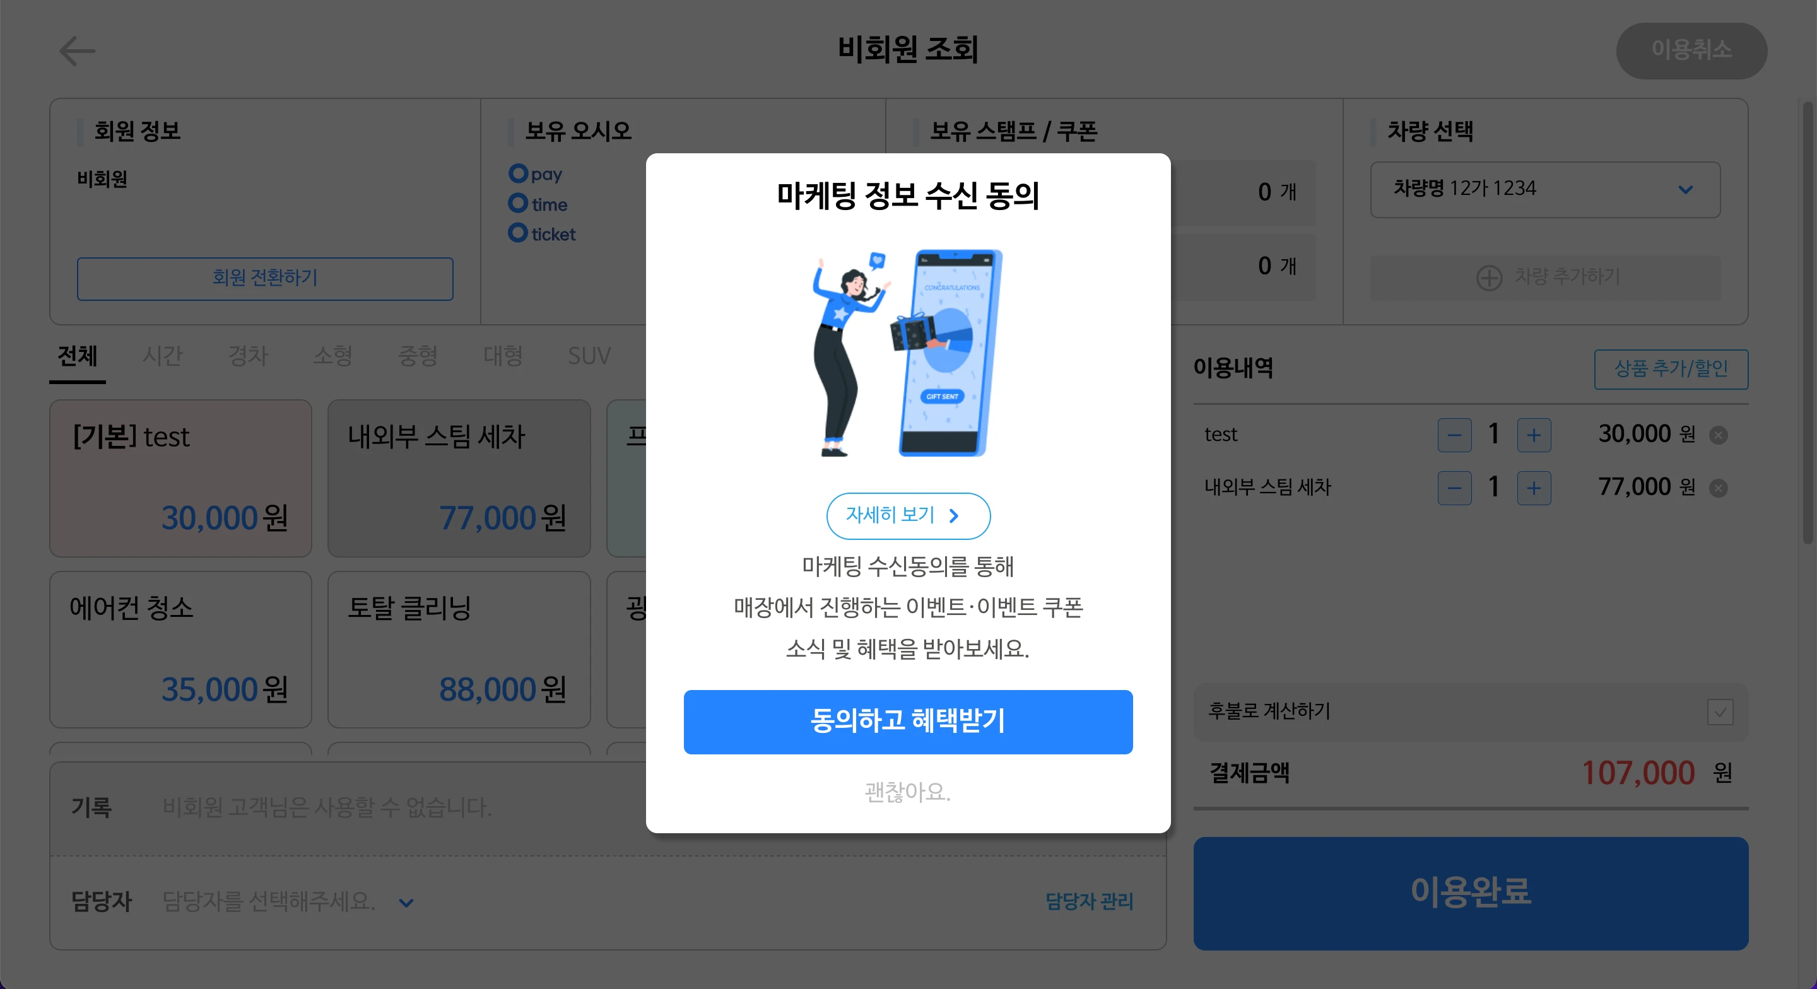Delete 내외부 스팀 세차 from usage list
The height and width of the screenshot is (989, 1817).
[1718, 488]
